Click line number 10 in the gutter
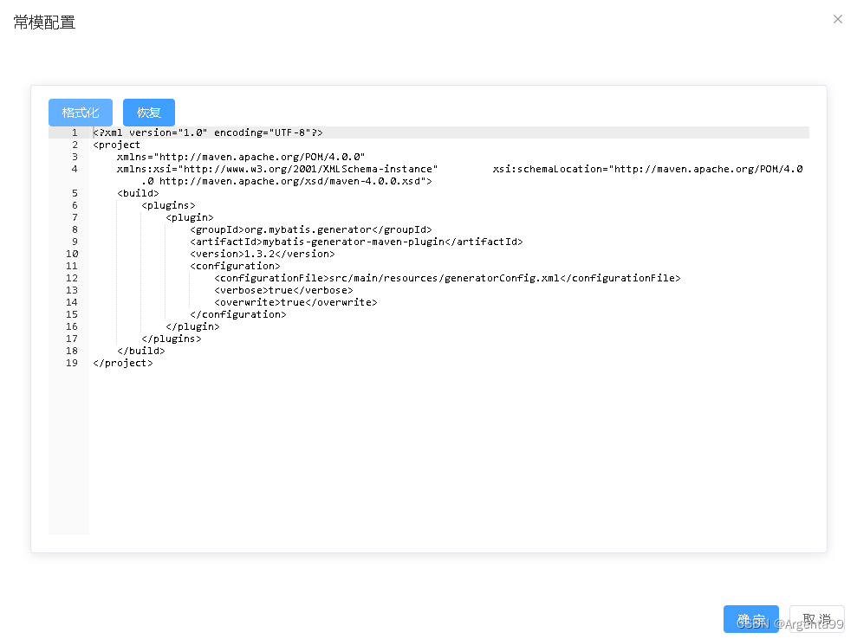The width and height of the screenshot is (857, 639). coord(72,254)
